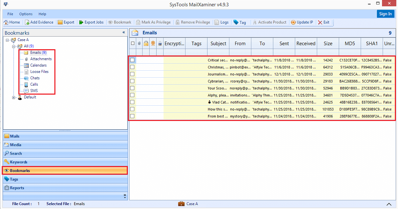Tick the checkbox for the Christmas email
This screenshot has height=209, width=398.
tap(132, 67)
